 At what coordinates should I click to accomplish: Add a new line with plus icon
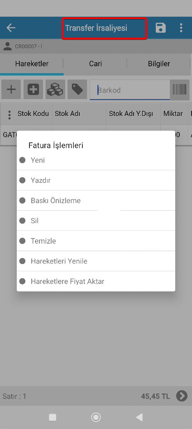click(x=11, y=90)
